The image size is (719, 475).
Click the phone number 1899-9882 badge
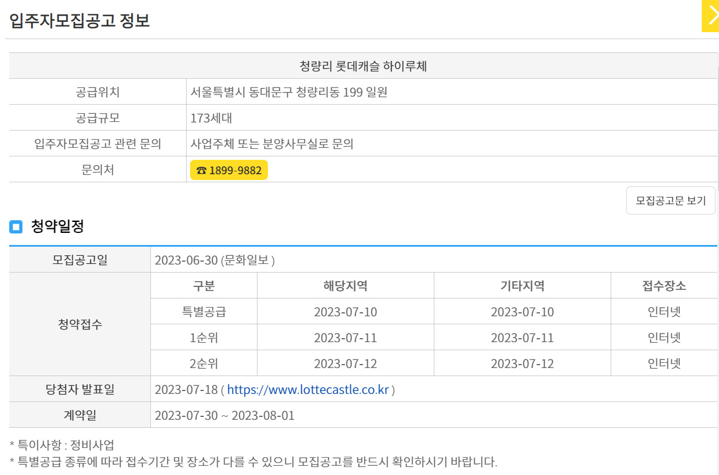pyautogui.click(x=229, y=170)
